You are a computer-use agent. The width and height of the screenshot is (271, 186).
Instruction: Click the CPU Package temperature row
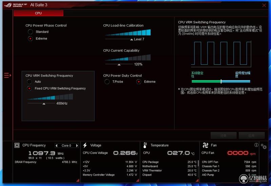[170, 162]
